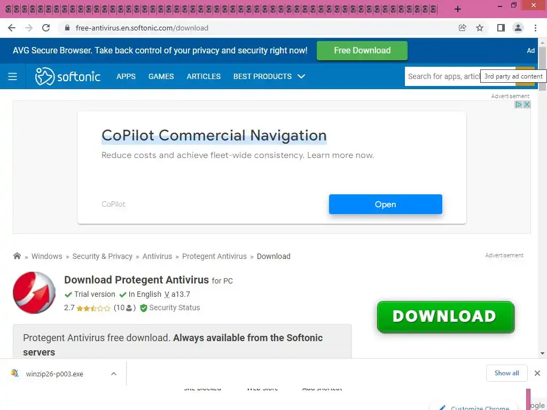Click the address bar URL
The image size is (547, 410).
[142, 28]
